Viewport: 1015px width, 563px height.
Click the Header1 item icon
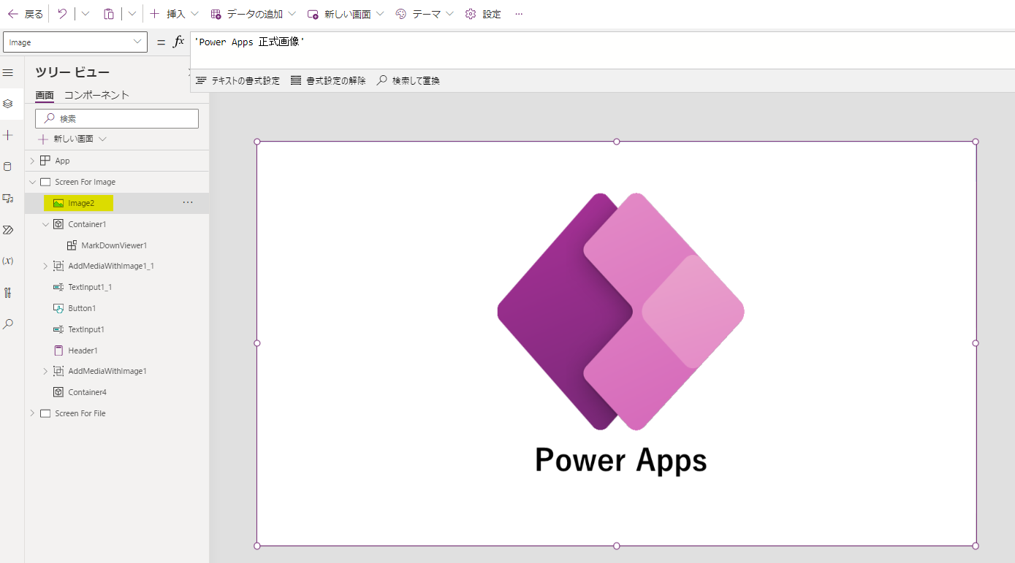(x=58, y=351)
